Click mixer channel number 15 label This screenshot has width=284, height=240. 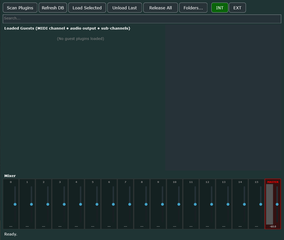coord(257,182)
